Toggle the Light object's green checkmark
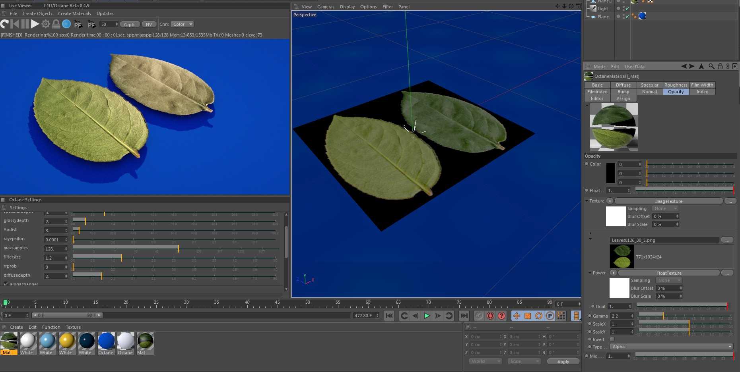The image size is (740, 372). pyautogui.click(x=627, y=9)
